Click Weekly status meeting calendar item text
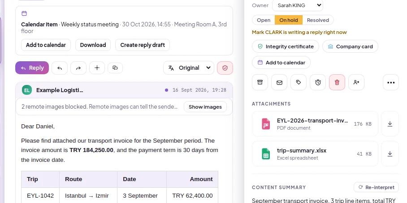407x203 pixels. 90,24
